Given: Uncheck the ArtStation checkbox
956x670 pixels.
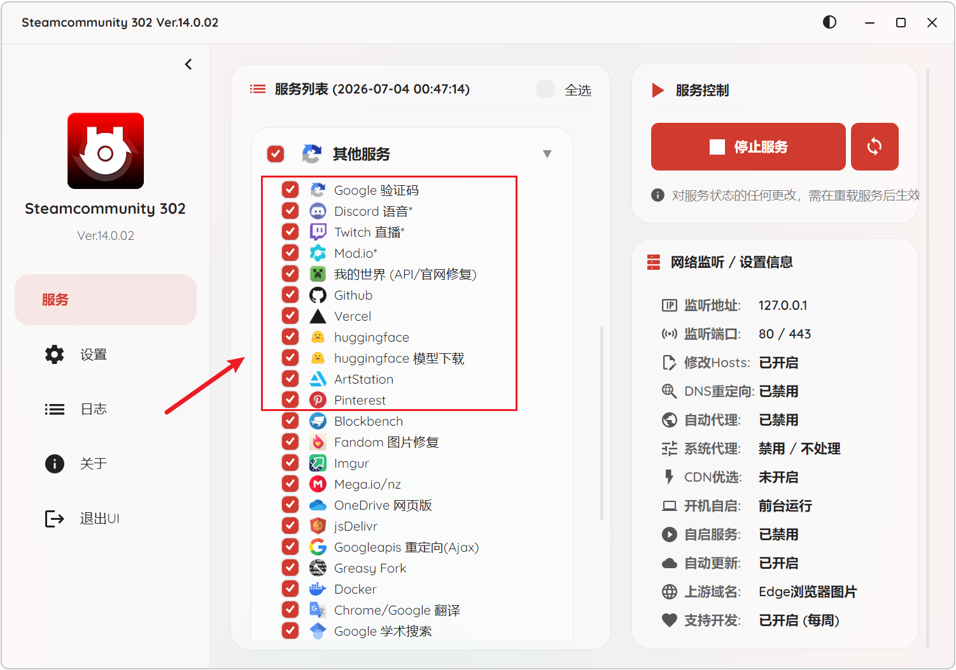Looking at the screenshot, I should click(290, 379).
